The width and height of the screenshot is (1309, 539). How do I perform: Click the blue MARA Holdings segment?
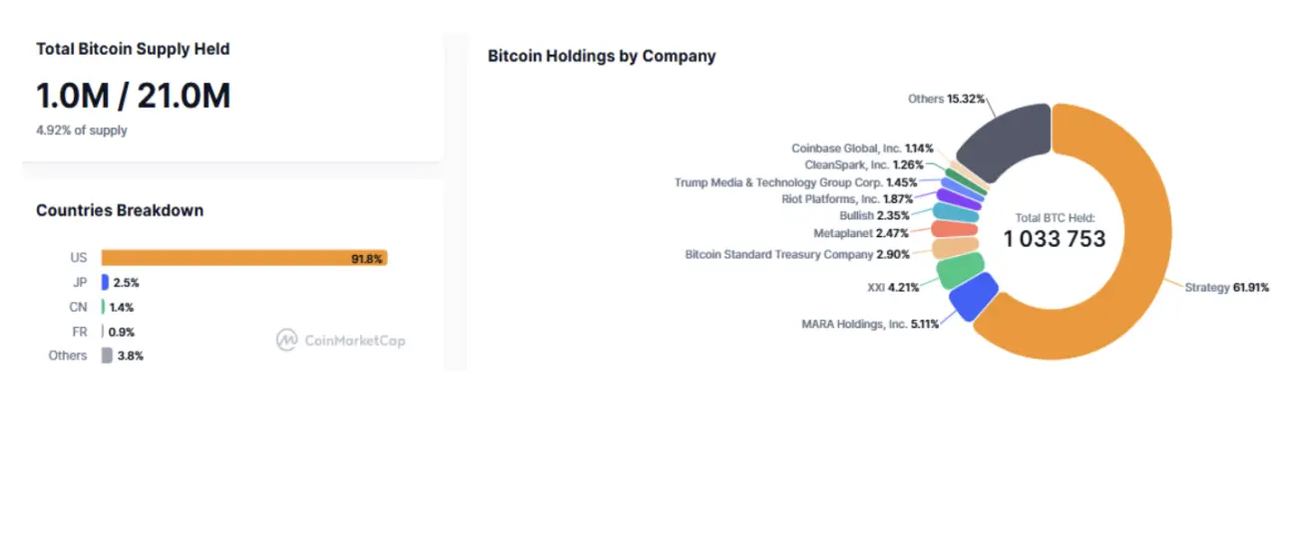coord(973,296)
